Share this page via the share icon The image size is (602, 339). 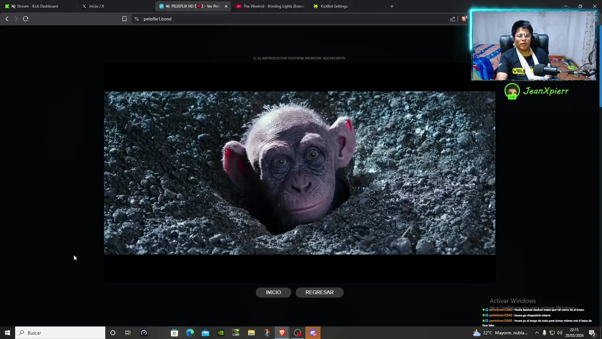click(x=452, y=19)
